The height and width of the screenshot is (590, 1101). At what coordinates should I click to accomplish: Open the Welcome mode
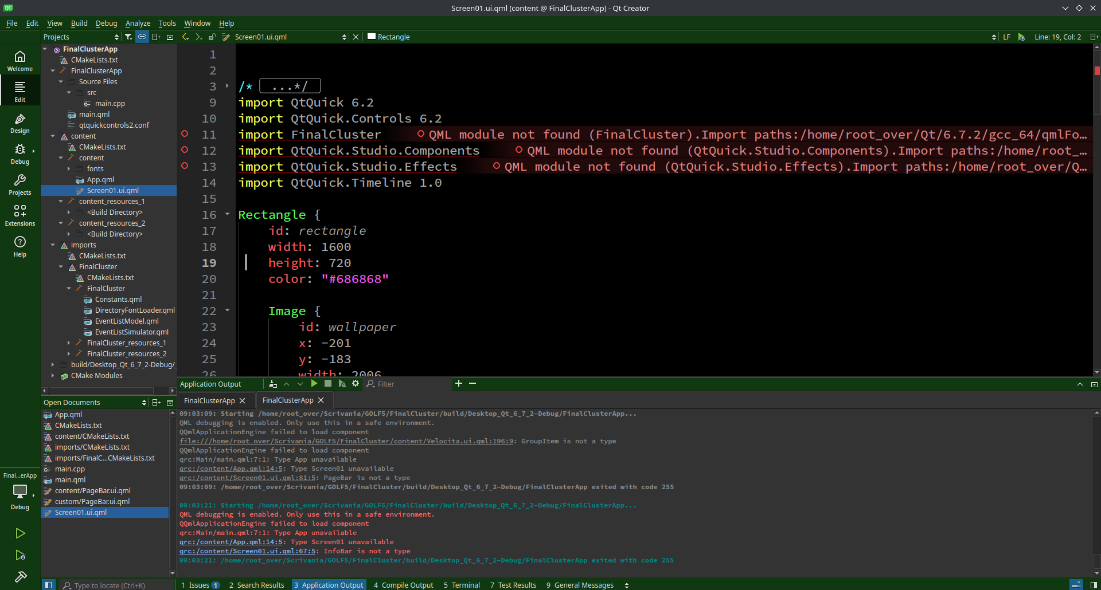pos(20,61)
